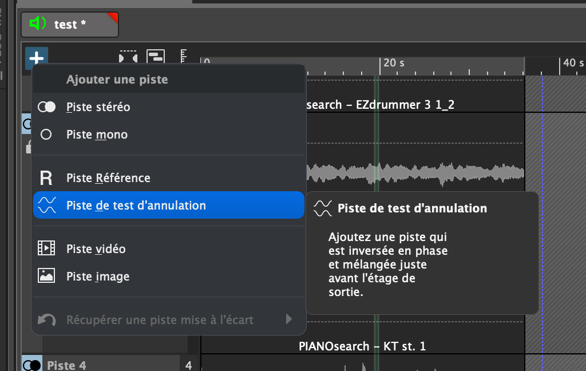586x371 pixels.
Task: Click the image icon beside Piste image
Action: tap(46, 276)
